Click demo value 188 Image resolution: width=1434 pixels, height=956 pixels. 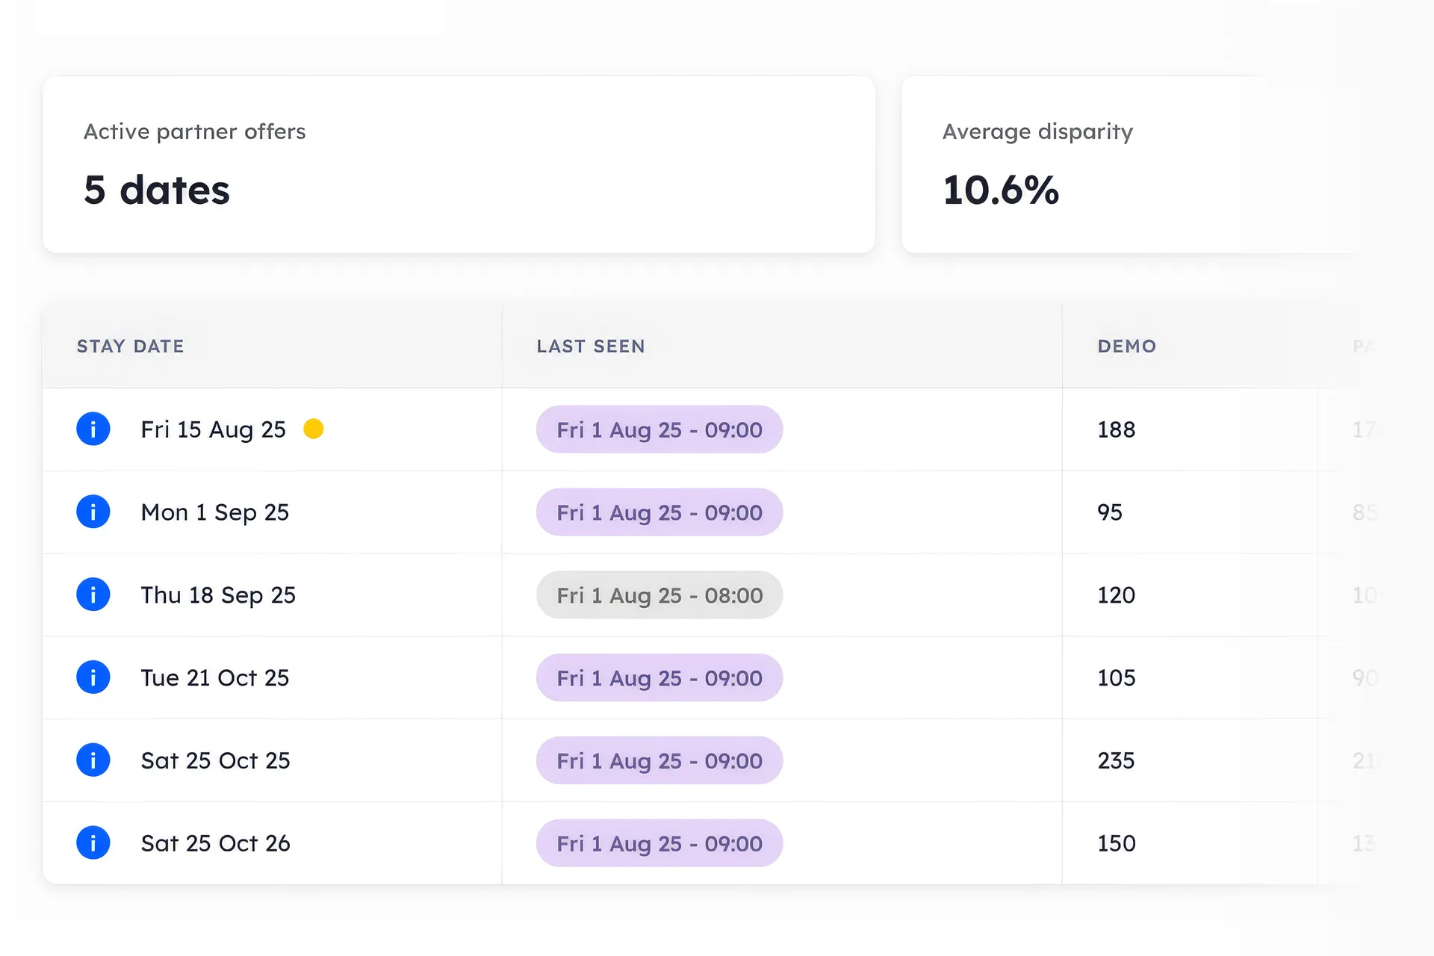click(x=1117, y=429)
